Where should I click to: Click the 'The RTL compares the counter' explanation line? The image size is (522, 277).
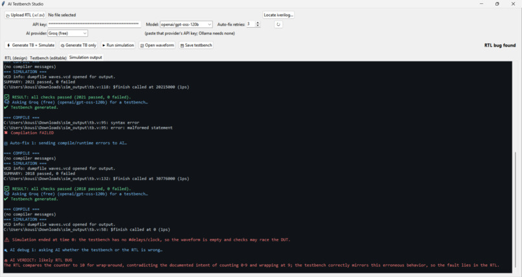[251, 265]
